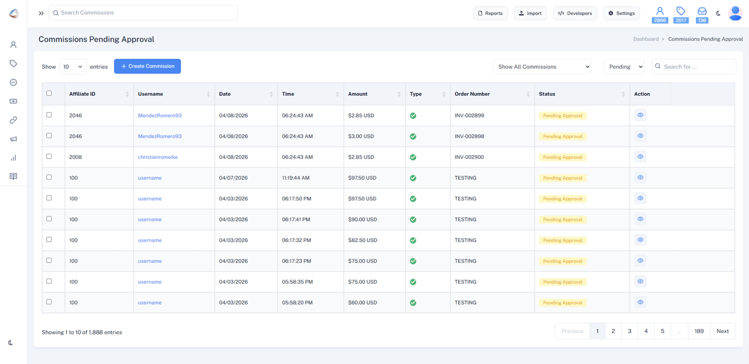The height and width of the screenshot is (364, 749).
Task: Click the Create Commission button
Action: [147, 66]
